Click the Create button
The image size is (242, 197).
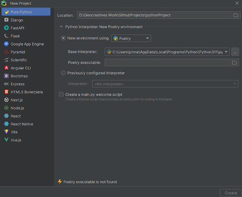[231, 193]
